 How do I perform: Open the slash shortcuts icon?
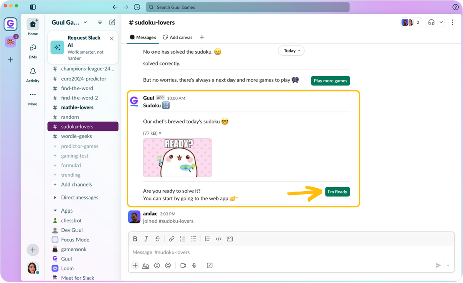pos(210,265)
